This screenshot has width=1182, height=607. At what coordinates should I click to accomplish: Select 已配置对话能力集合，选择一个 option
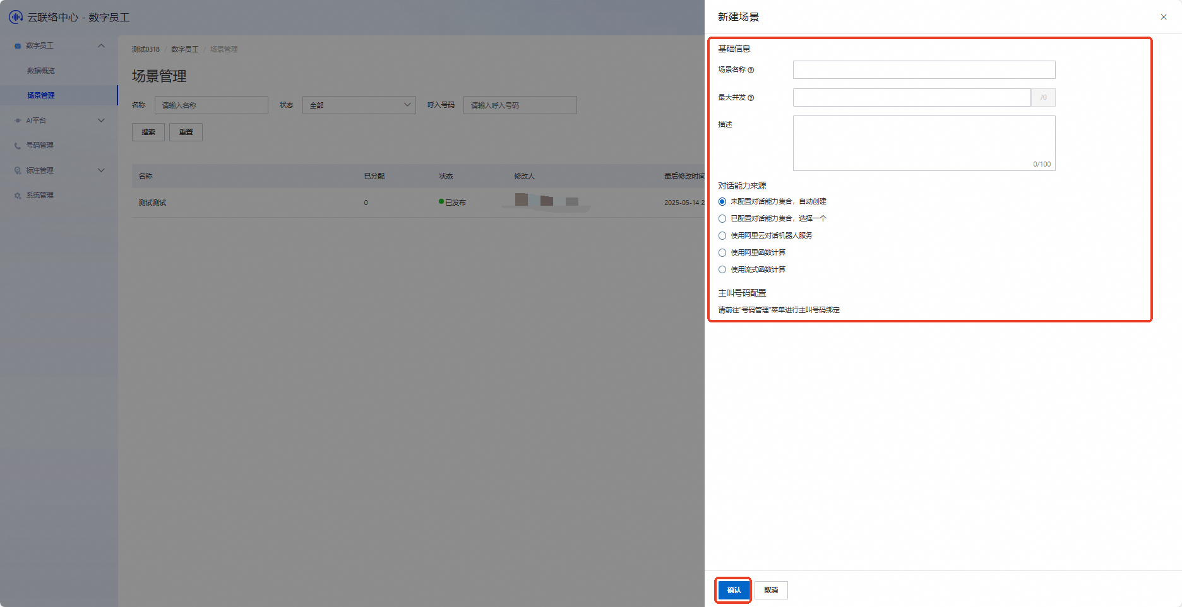click(x=722, y=219)
